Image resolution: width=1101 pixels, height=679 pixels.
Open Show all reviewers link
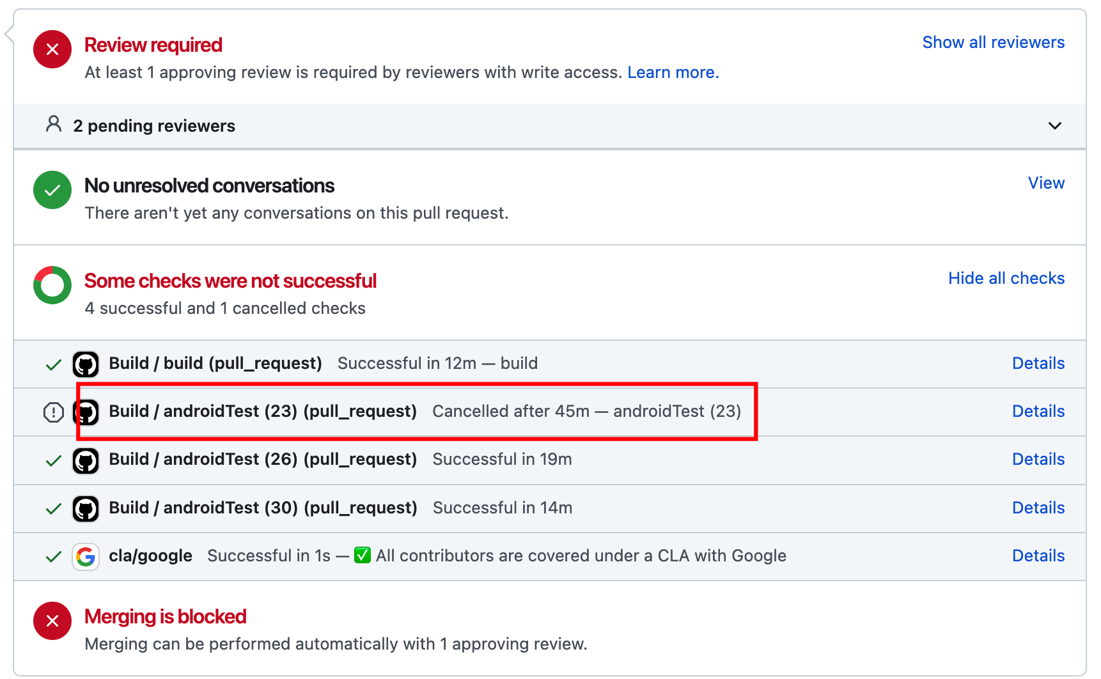click(994, 42)
